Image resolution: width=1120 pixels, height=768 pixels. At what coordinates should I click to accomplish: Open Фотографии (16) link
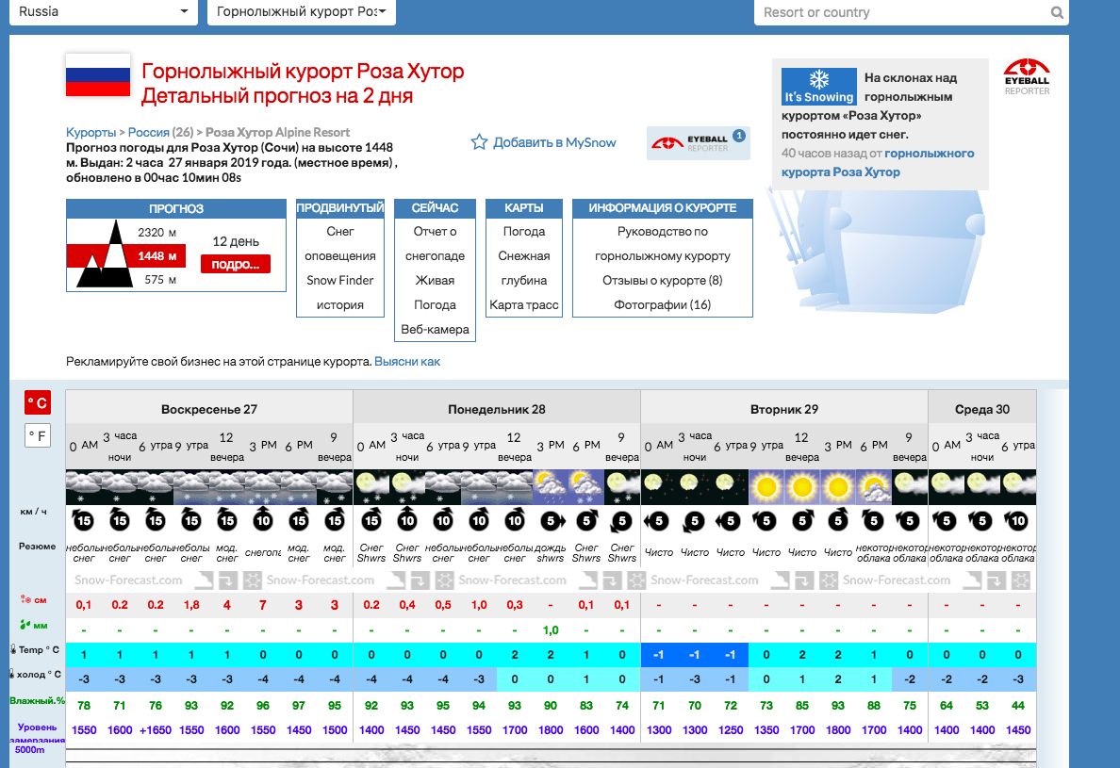coord(662,304)
